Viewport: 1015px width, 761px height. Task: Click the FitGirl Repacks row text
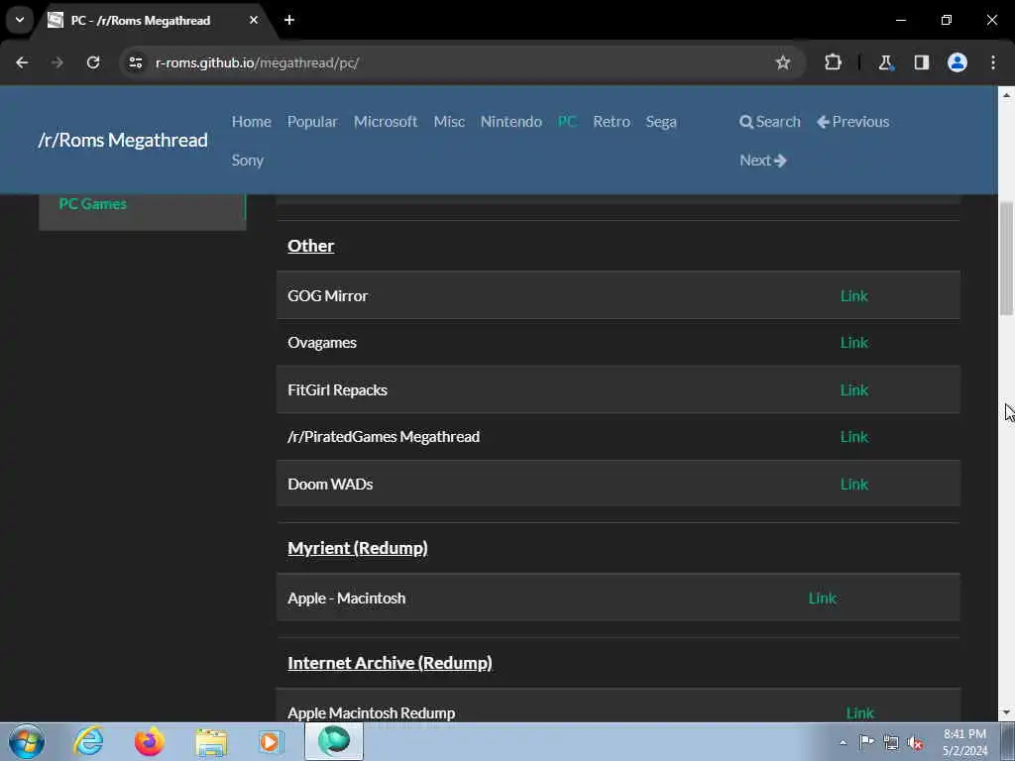click(x=337, y=389)
